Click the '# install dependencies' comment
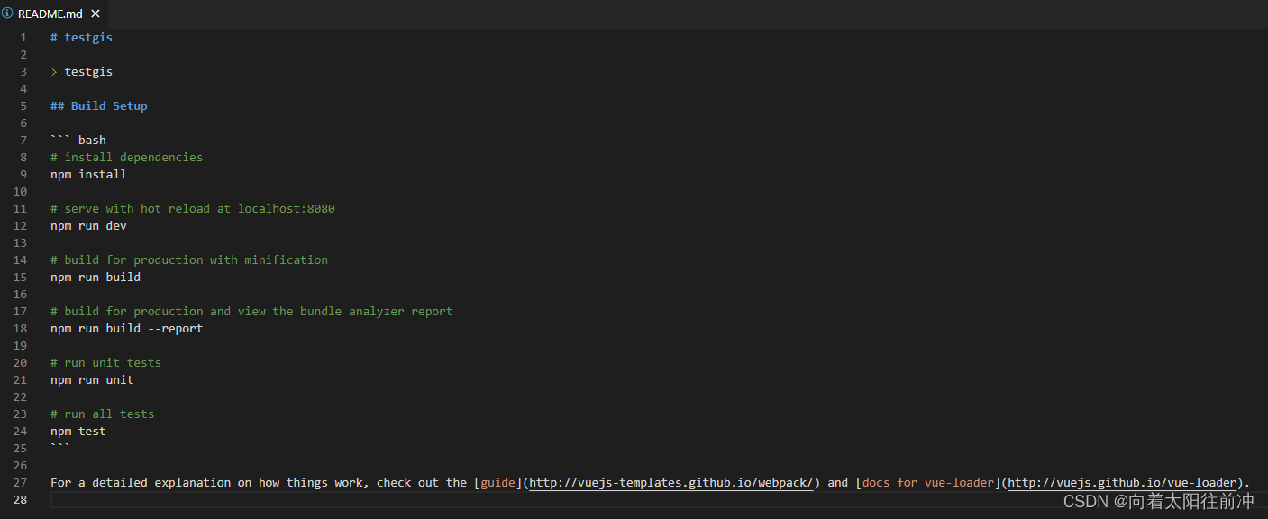This screenshot has height=519, width=1268. tap(127, 158)
